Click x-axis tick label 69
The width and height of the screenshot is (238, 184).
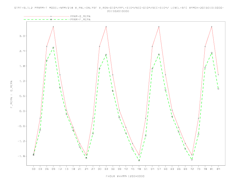185,169
